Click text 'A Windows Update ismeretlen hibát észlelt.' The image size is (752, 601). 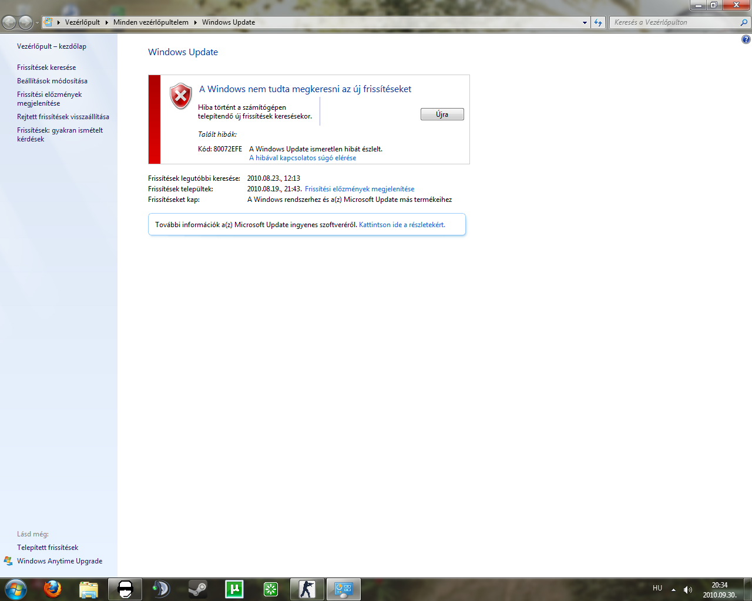[315, 149]
